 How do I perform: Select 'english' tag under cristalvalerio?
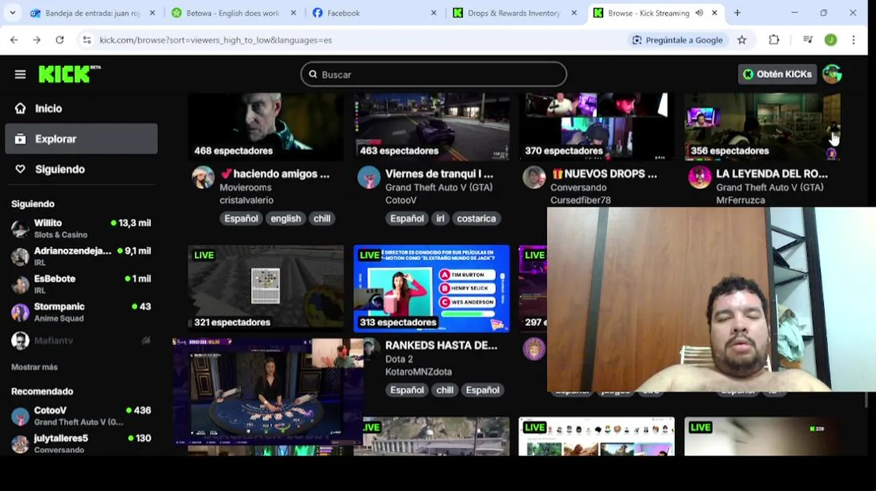pos(286,219)
